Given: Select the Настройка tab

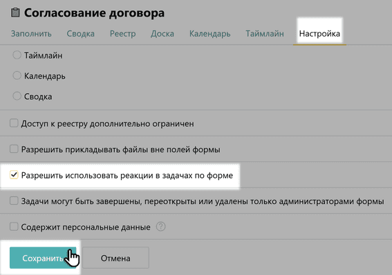Looking at the screenshot, I should click(x=319, y=33).
